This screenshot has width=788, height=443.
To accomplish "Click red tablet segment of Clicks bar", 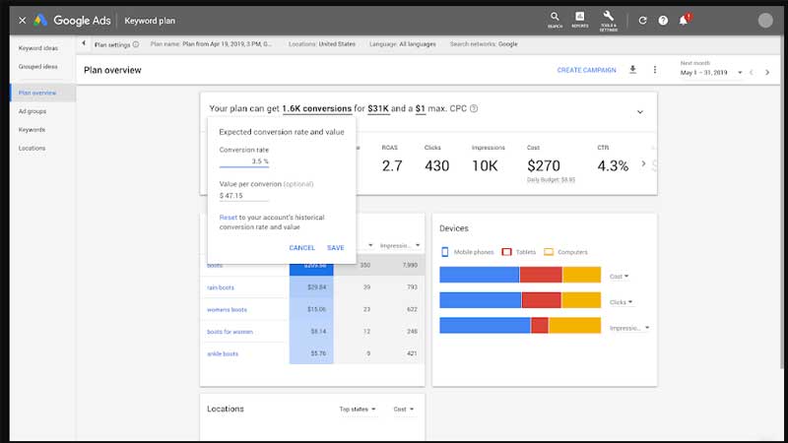I will point(541,300).
